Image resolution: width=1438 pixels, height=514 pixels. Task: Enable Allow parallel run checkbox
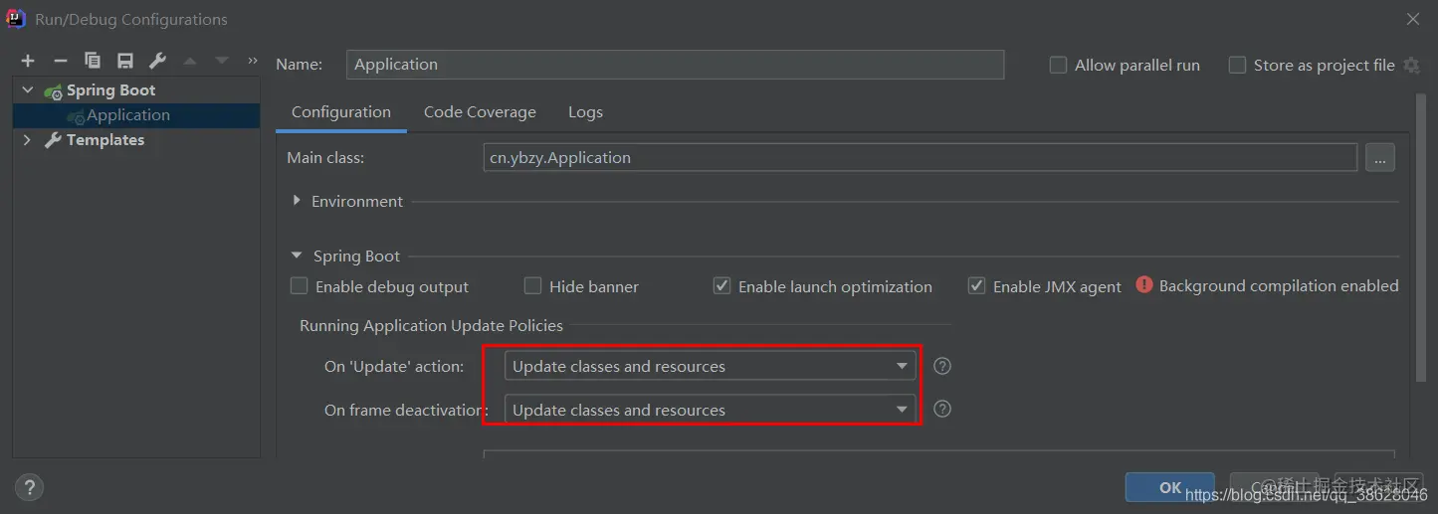click(1058, 65)
